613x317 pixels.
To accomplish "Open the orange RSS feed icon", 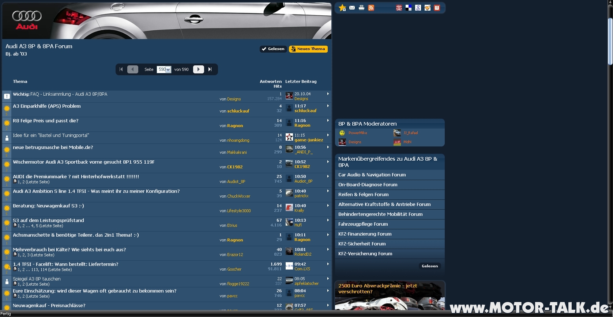I will [371, 8].
